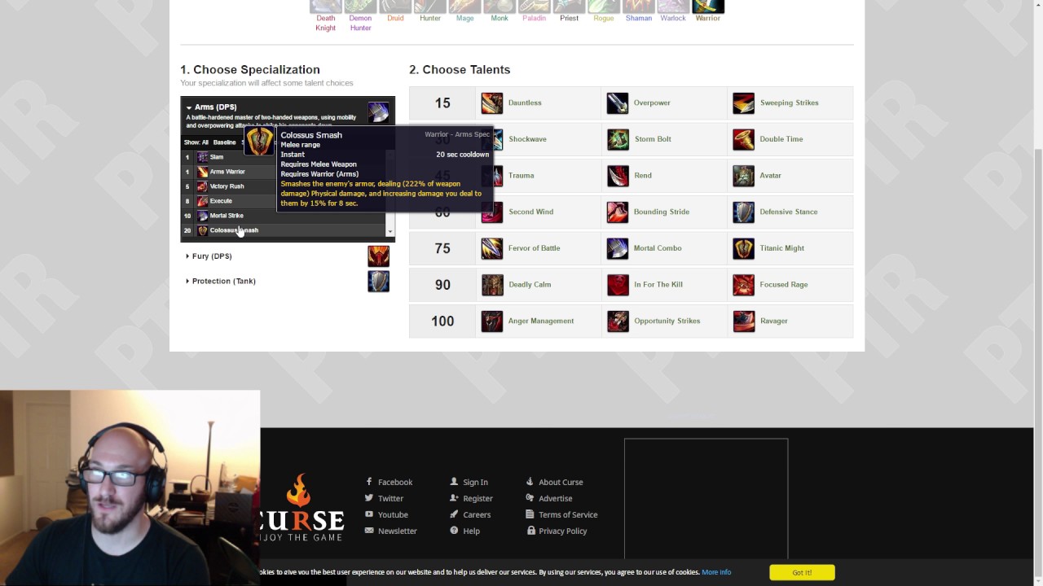Click the Shockwave talent name
Image resolution: width=1043 pixels, height=586 pixels.
tap(527, 139)
